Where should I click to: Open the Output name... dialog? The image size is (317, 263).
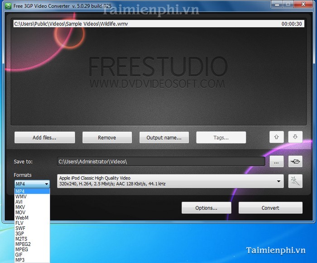[x=164, y=138]
